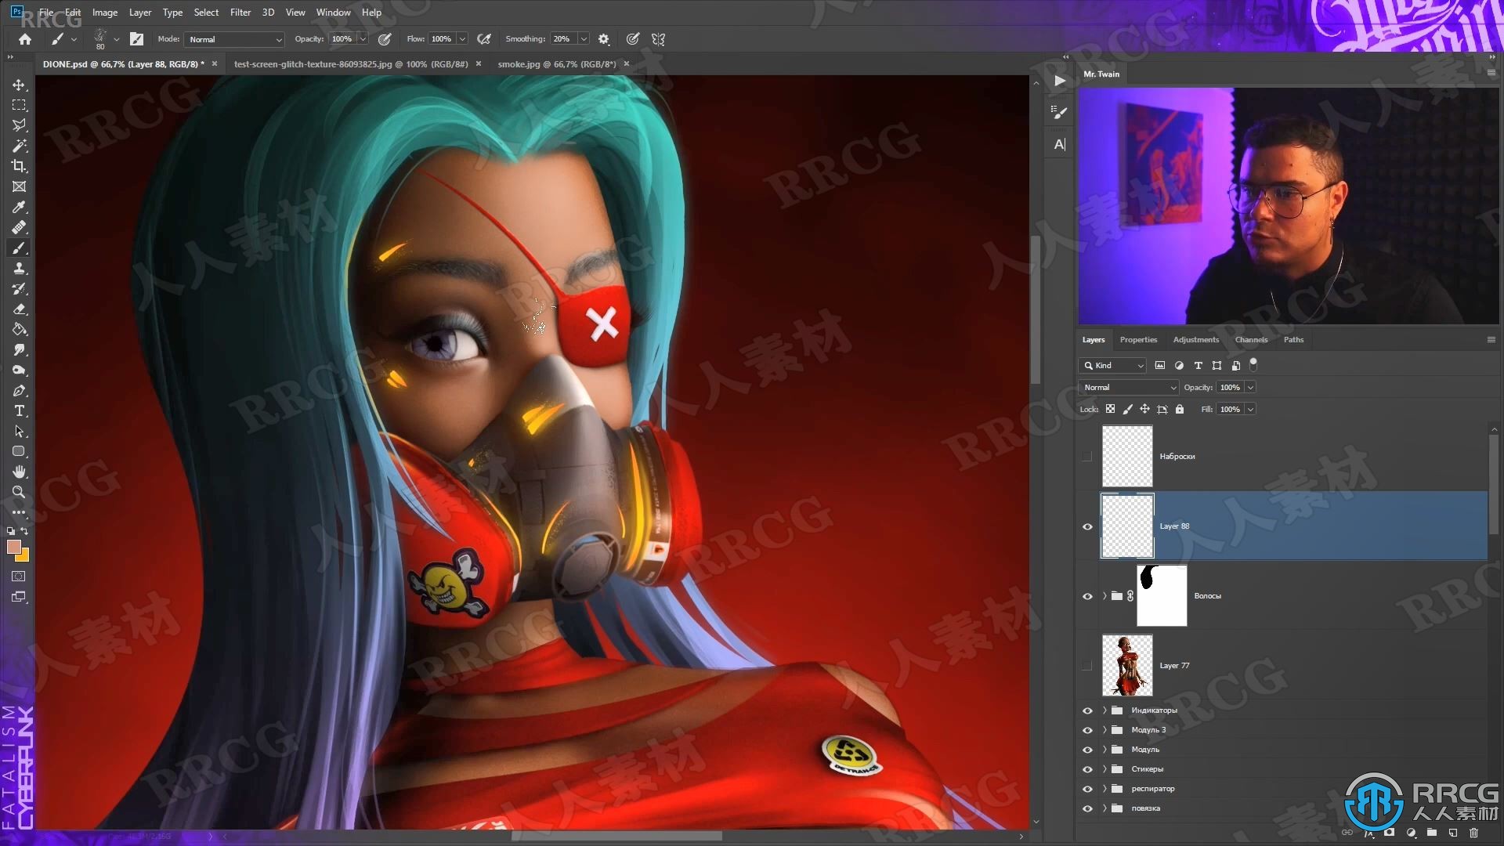Switch to smoke.jpg document tab
The width and height of the screenshot is (1504, 846).
556,64
